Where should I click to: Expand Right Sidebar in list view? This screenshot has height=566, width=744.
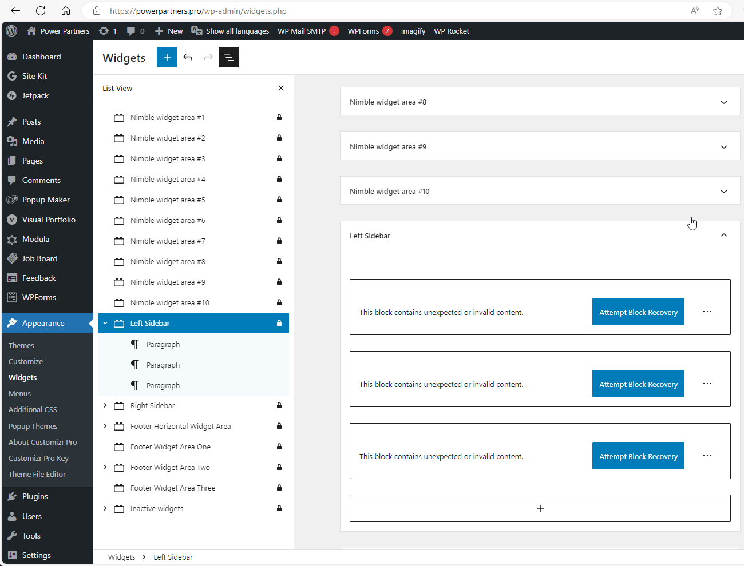105,405
